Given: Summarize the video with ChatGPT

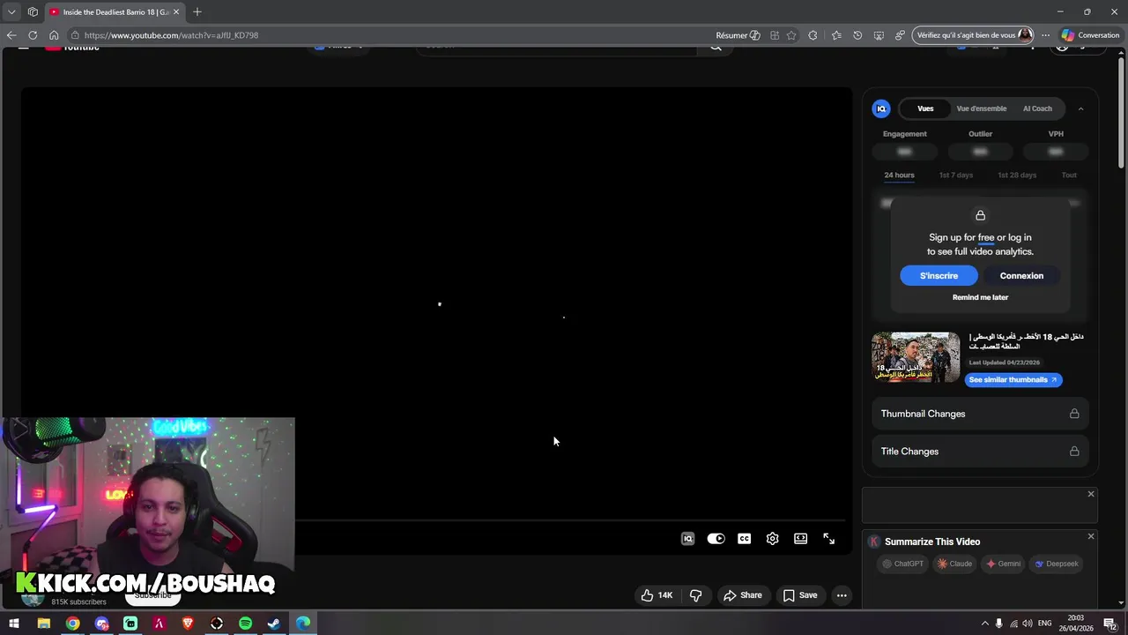Looking at the screenshot, I should [x=903, y=564].
